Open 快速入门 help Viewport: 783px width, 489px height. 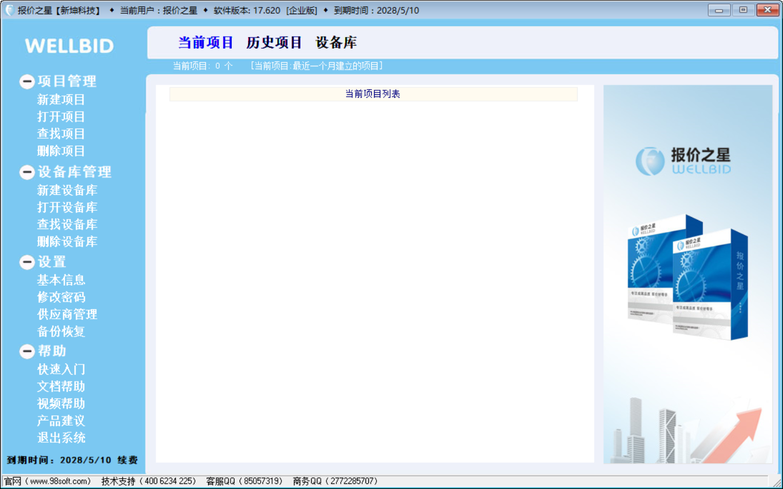pos(61,370)
